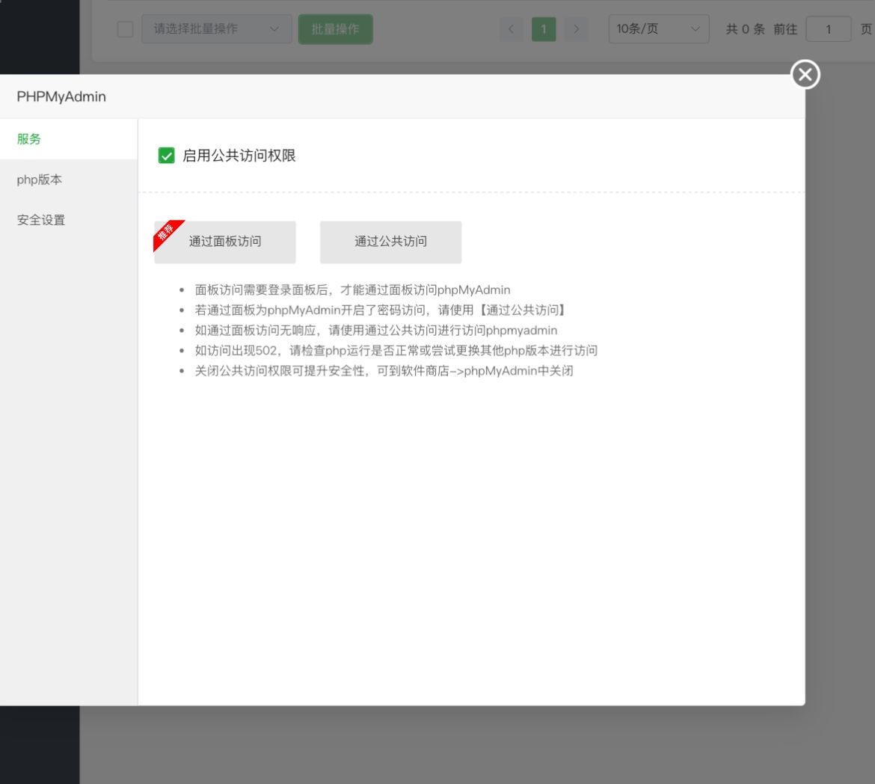Go to previous page arrow
This screenshot has width=875, height=784.
tap(511, 29)
